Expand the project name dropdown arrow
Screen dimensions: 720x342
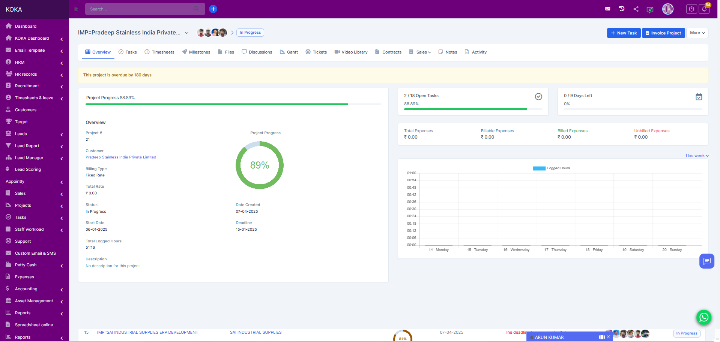(x=187, y=33)
